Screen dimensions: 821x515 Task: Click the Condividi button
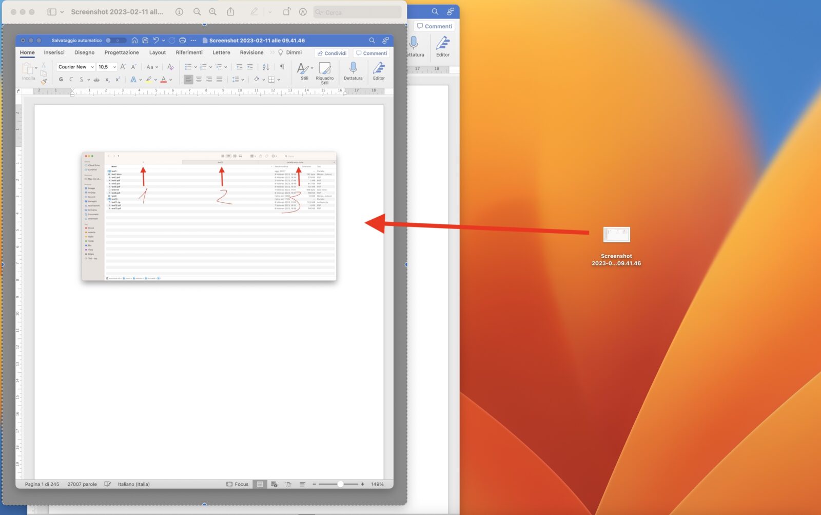point(331,53)
